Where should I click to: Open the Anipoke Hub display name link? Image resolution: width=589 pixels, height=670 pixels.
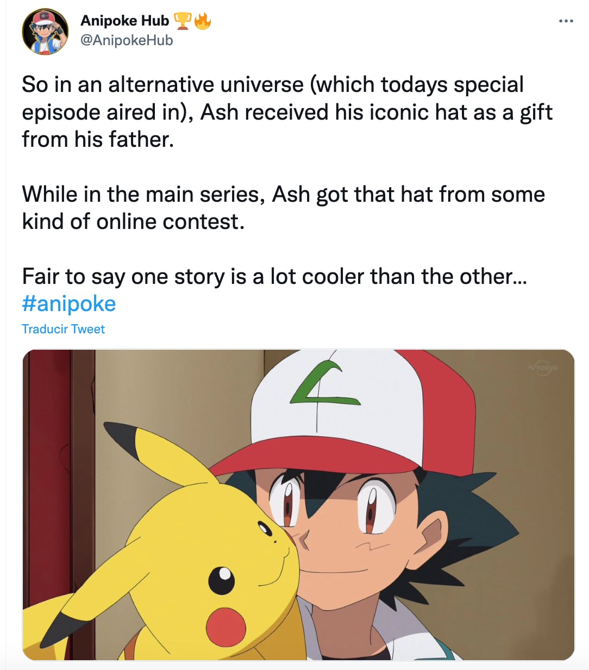click(124, 21)
